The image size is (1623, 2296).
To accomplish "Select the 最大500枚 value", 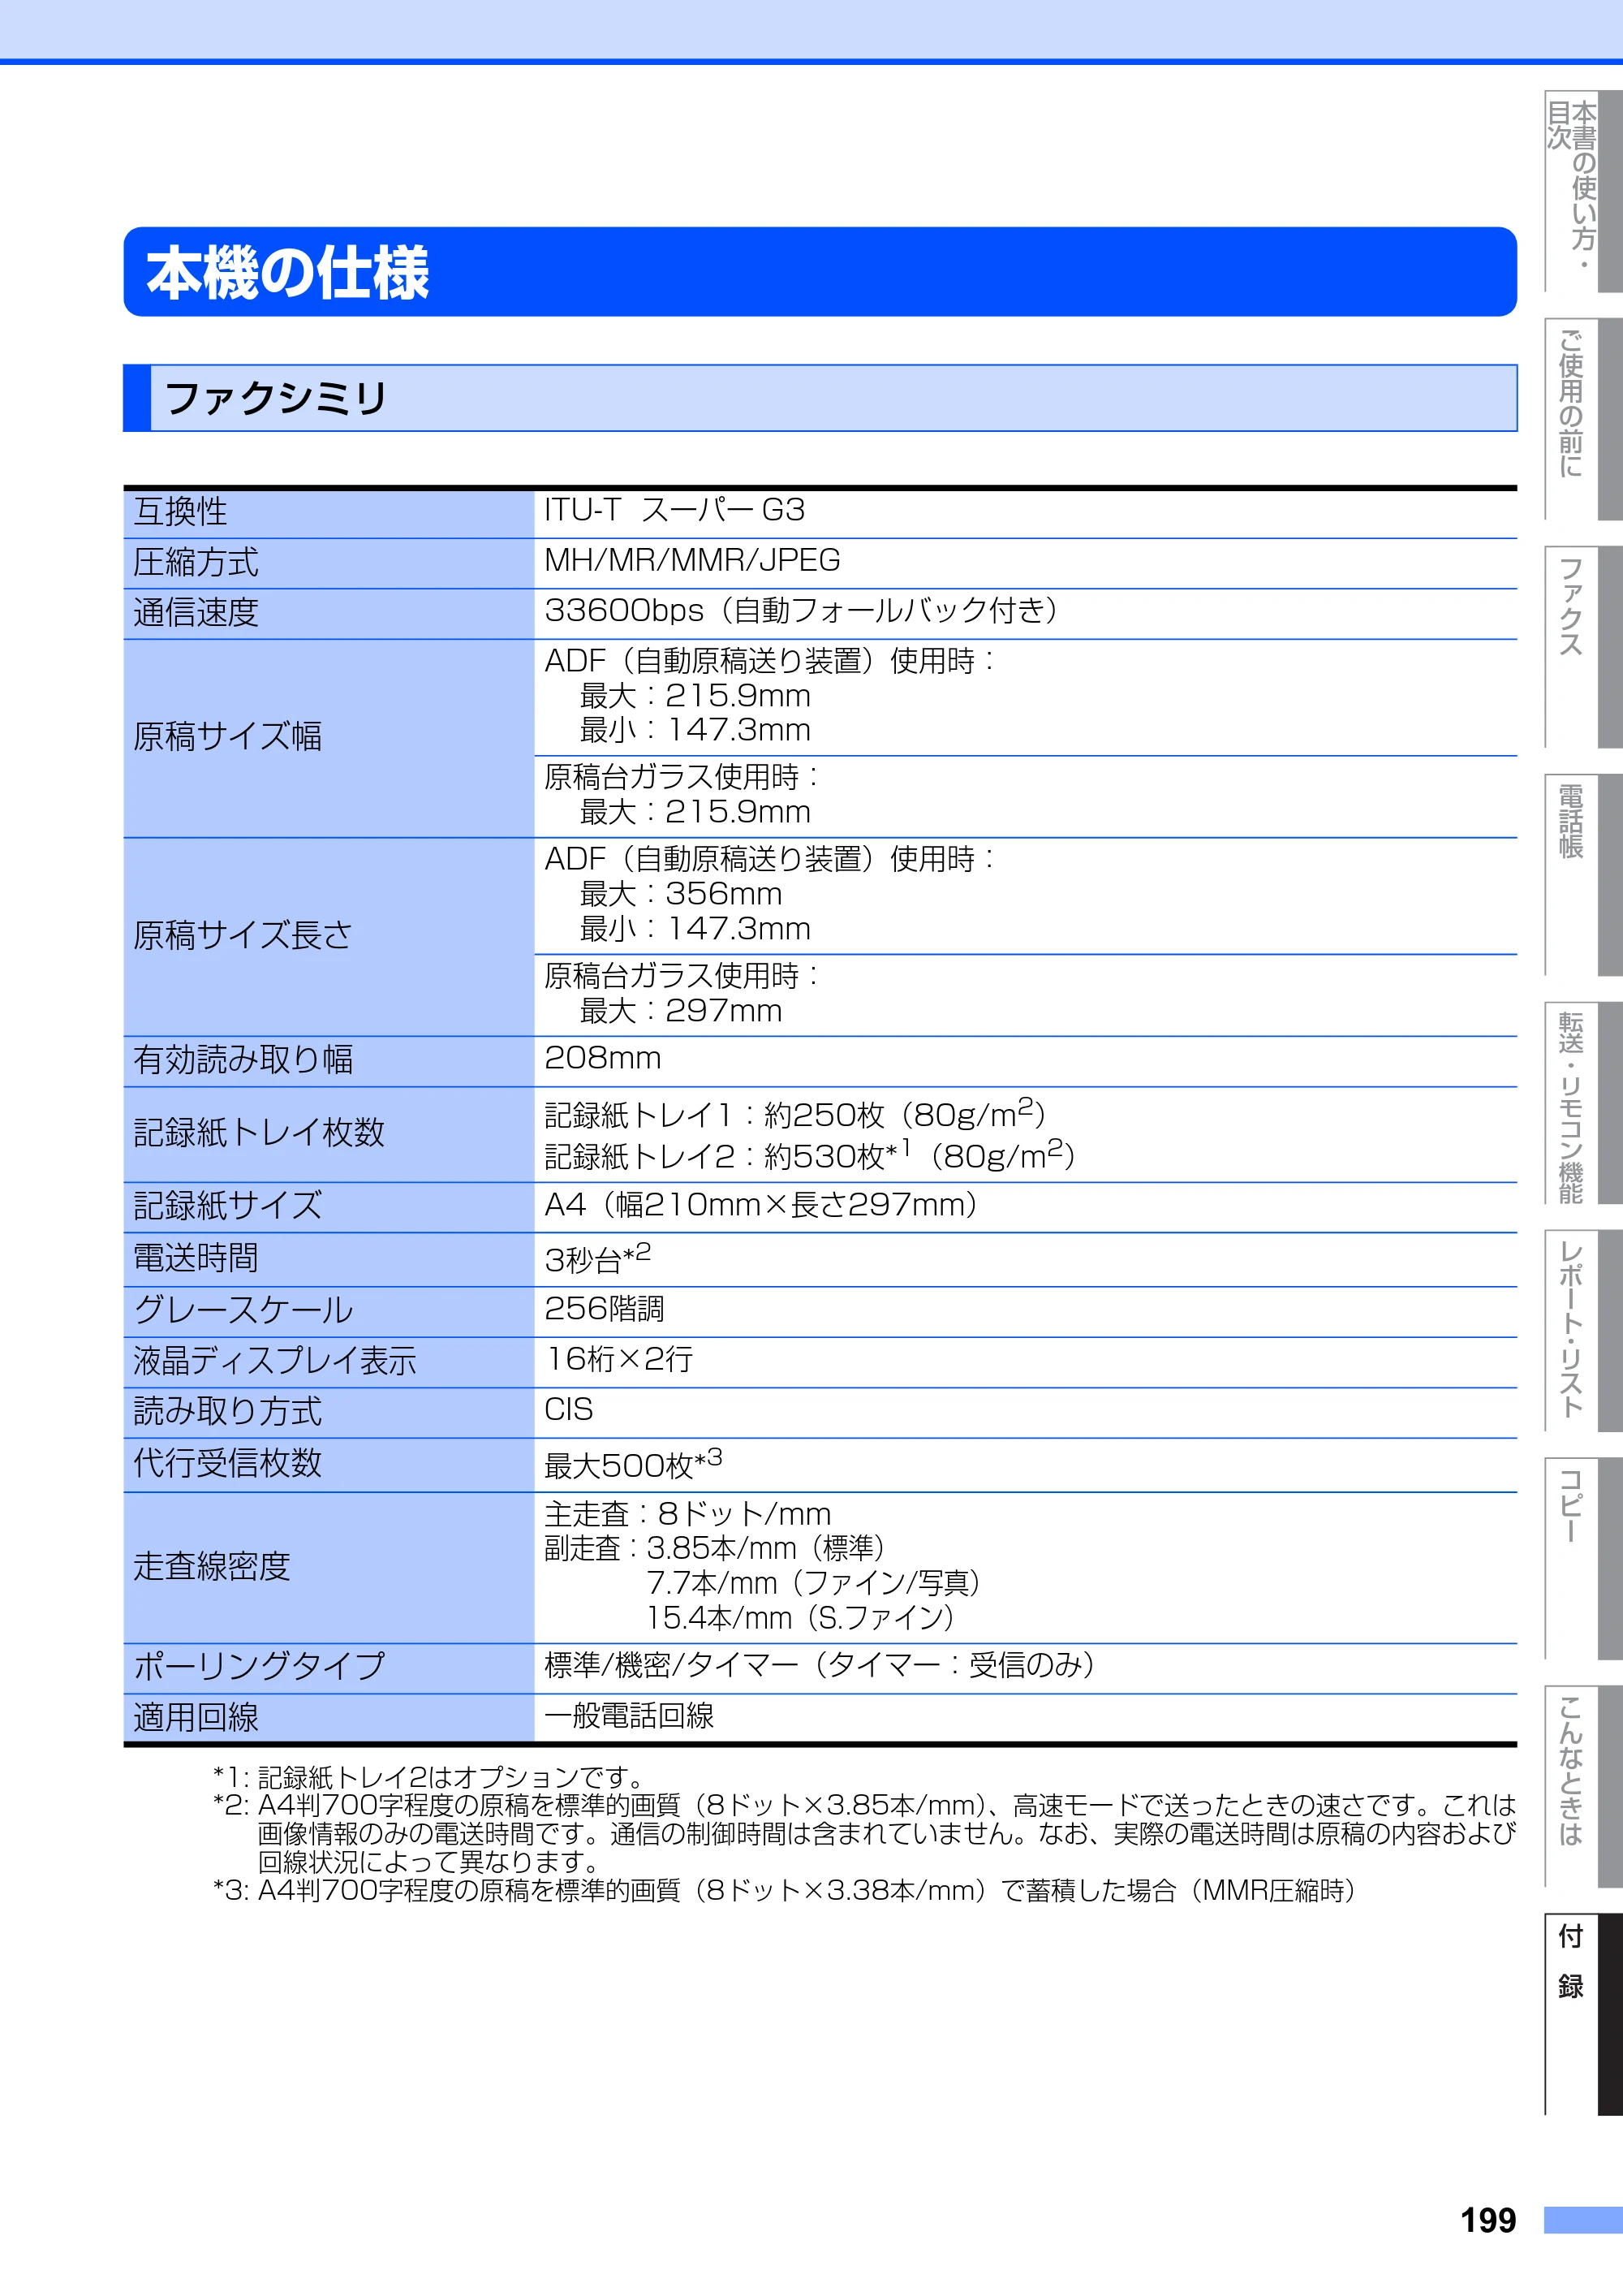I will [634, 1464].
